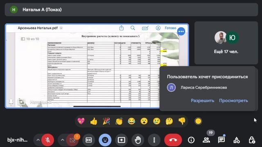262x147 pixels.
Task: Turn on the camera with the video button
Action: (72, 140)
